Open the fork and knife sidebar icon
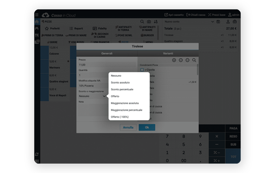275x173 pixels. 37,35
